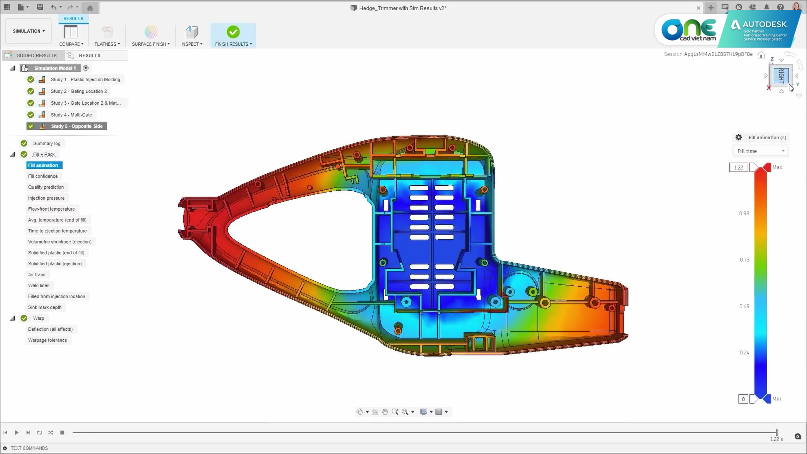Click the ViewCube home view icon
This screenshot has height=454, width=807.
(761, 55)
